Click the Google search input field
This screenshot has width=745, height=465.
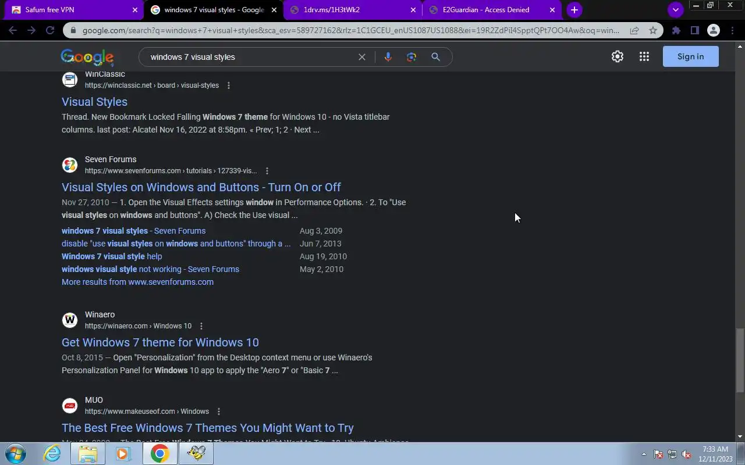pyautogui.click(x=250, y=57)
